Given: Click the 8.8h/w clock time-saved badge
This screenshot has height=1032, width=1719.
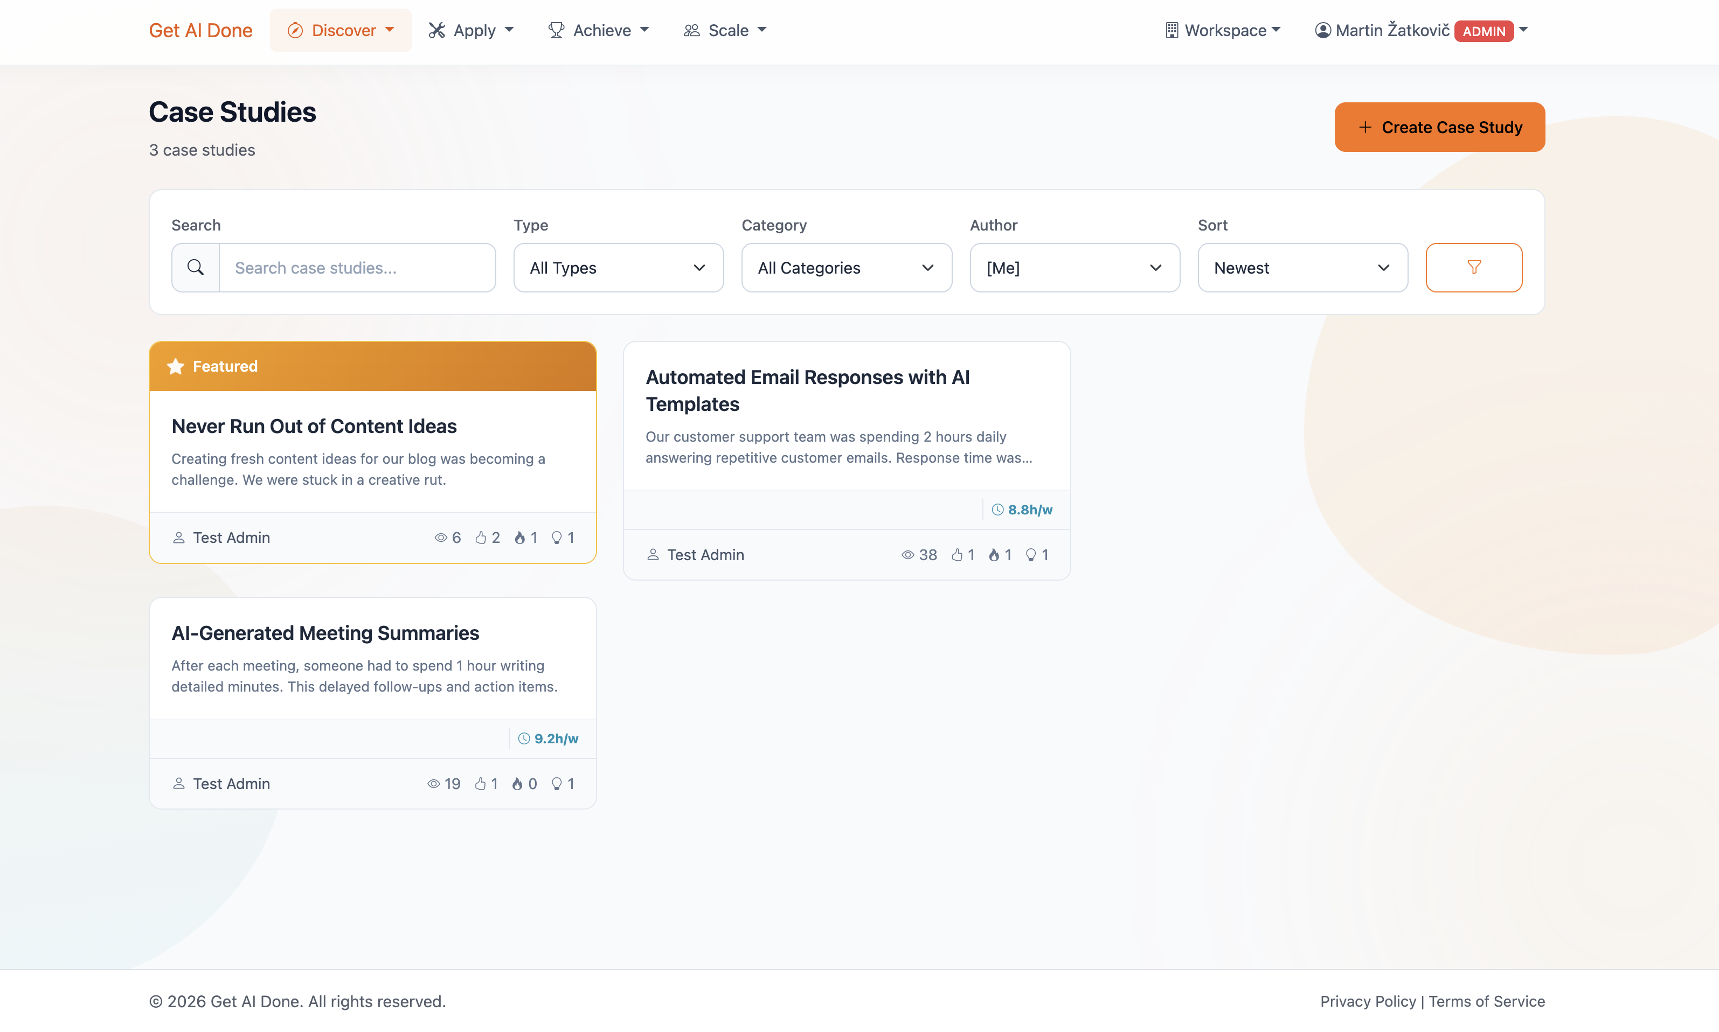Looking at the screenshot, I should click(x=1021, y=510).
